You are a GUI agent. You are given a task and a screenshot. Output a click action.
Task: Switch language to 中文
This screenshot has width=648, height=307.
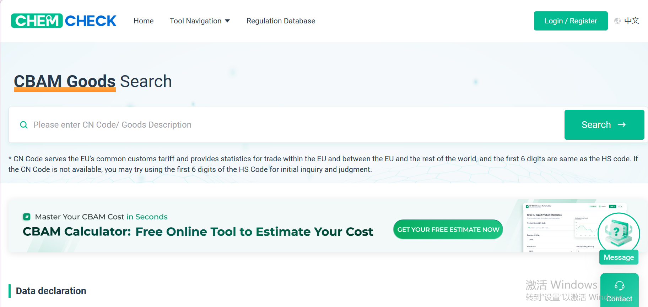[632, 21]
